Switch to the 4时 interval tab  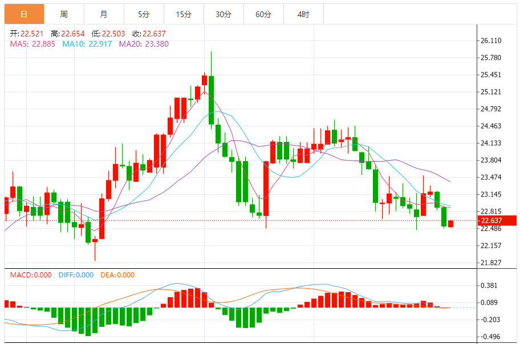tap(303, 14)
